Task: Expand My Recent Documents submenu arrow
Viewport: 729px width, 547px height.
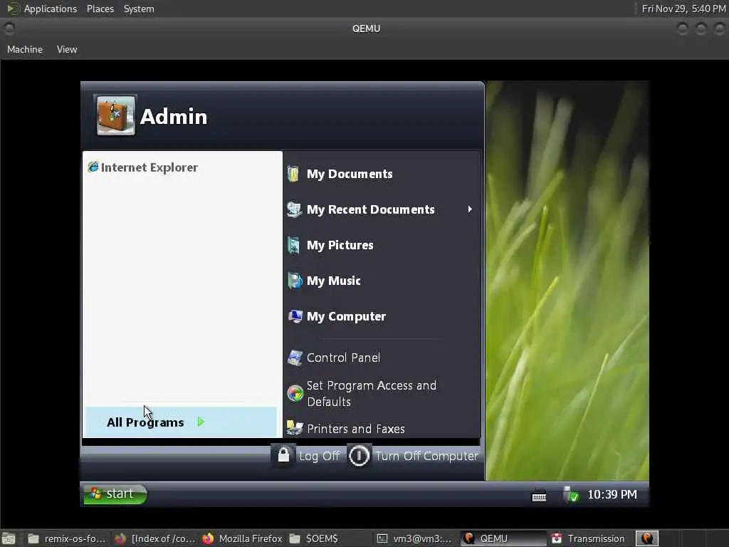Action: 470,209
